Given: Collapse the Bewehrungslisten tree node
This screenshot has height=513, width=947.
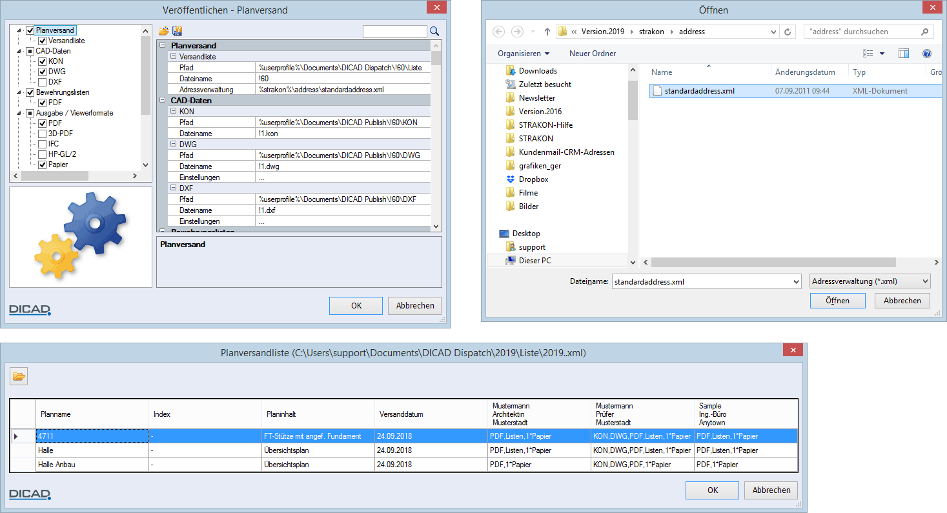Looking at the screenshot, I should (19, 92).
